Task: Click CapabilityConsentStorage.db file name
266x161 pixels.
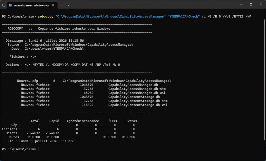Action: click(134, 97)
